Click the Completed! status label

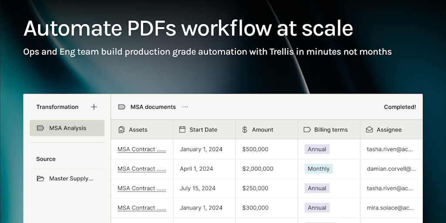pyautogui.click(x=399, y=107)
